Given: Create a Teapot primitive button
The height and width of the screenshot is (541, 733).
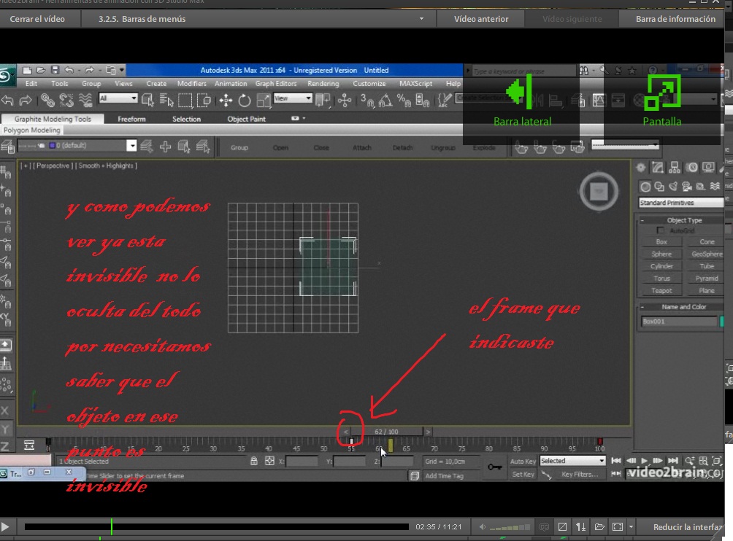Looking at the screenshot, I should [661, 290].
